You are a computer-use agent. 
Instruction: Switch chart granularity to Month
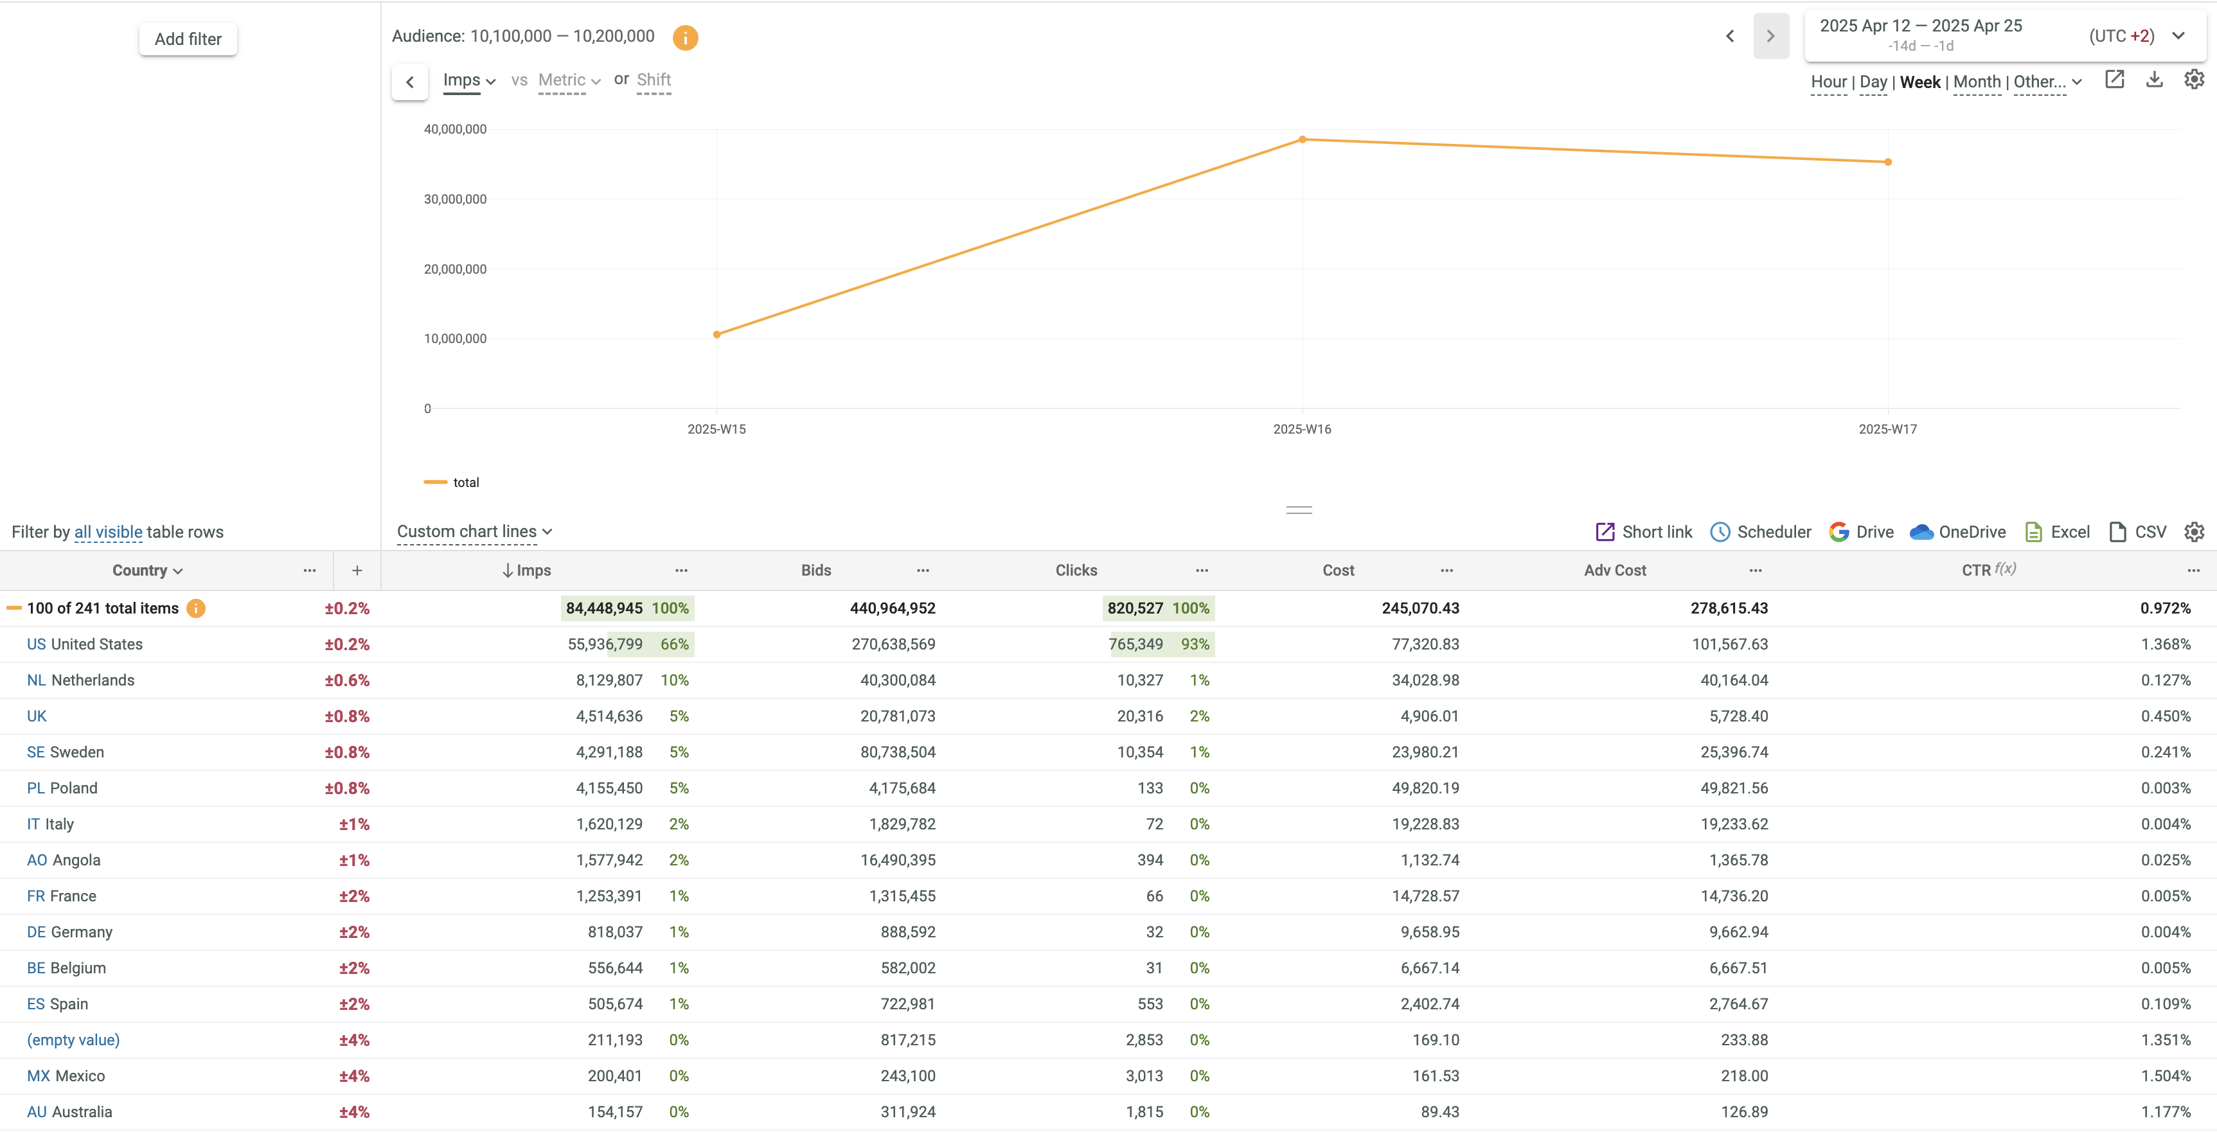(1977, 82)
